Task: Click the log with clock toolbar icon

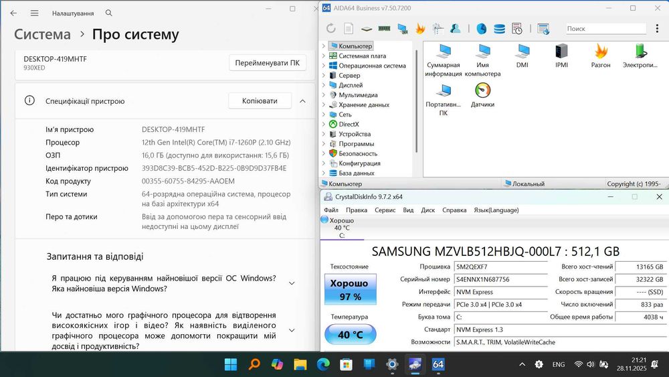Action: click(x=516, y=29)
